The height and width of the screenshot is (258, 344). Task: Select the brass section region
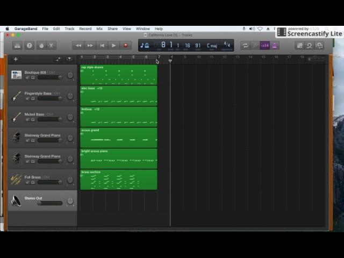tap(119, 180)
